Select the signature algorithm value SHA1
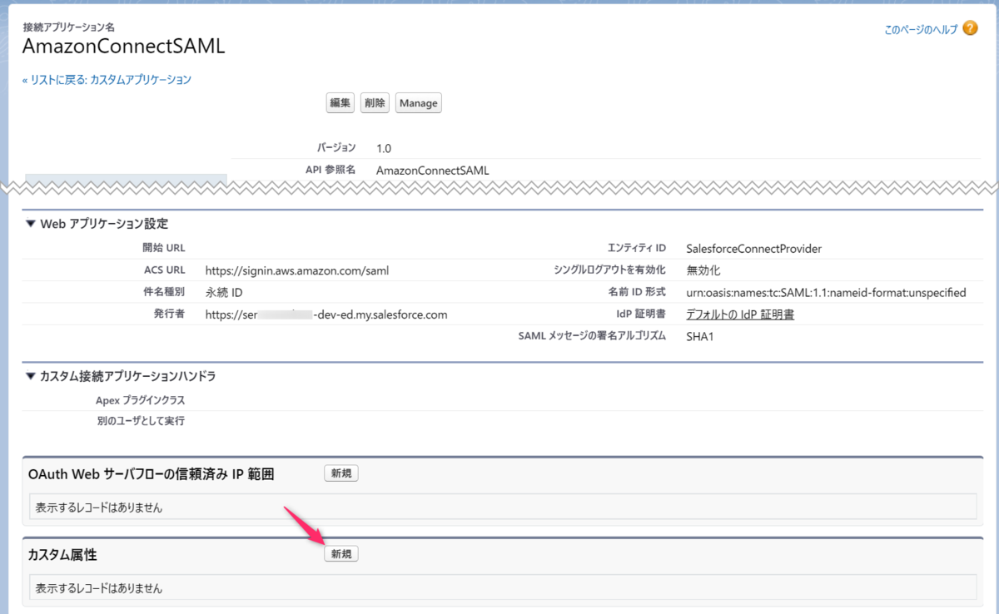Image resolution: width=999 pixels, height=614 pixels. (x=700, y=337)
